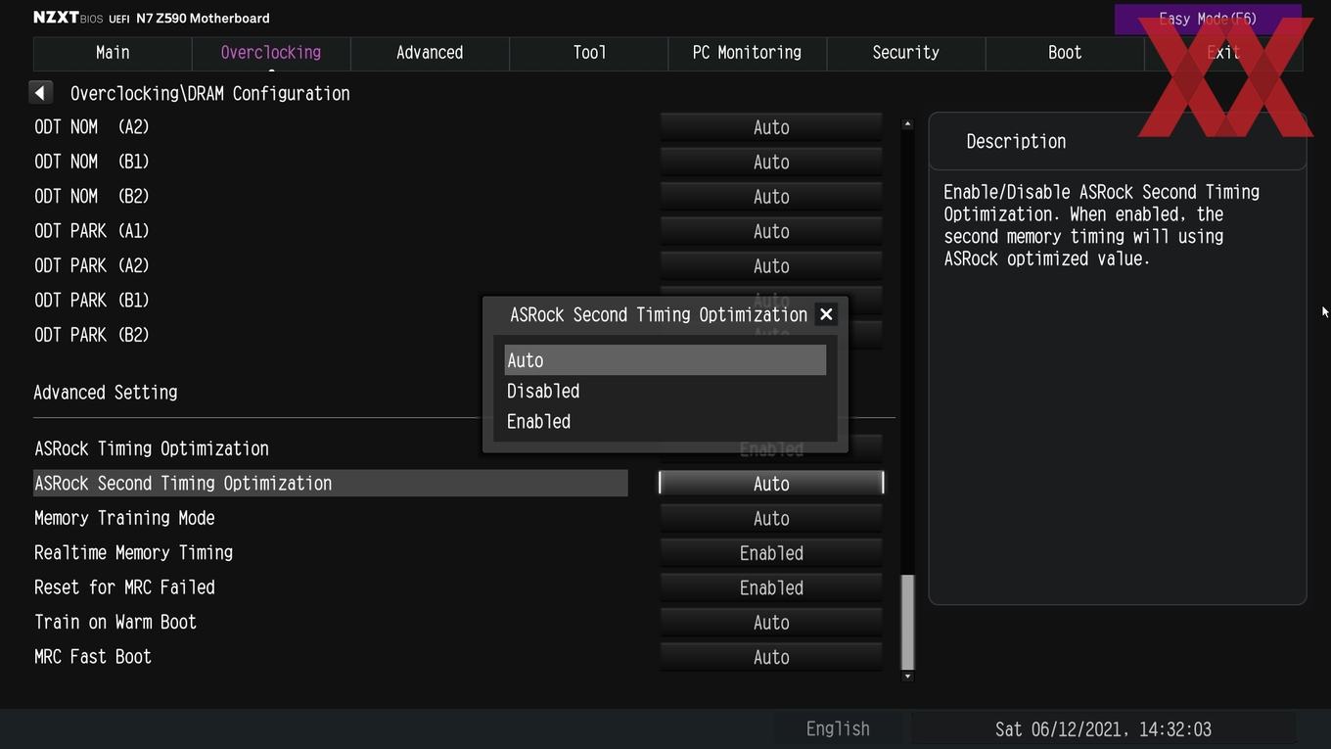Select the ODT NOM (A2) row label

(x=92, y=127)
